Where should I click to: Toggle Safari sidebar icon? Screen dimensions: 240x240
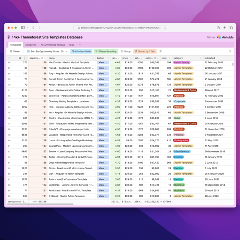(x=23, y=28)
